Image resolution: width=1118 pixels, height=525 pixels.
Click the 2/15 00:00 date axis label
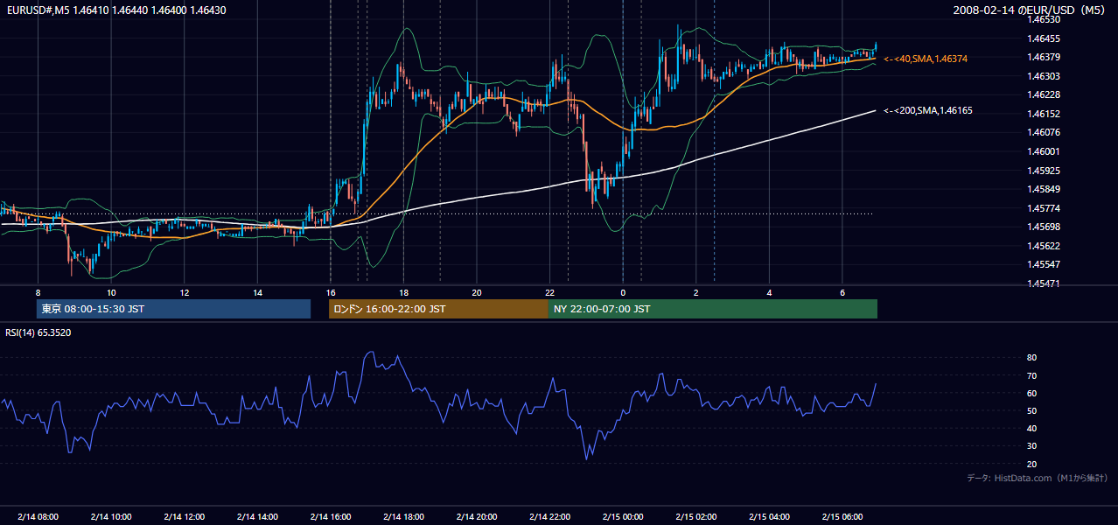point(623,517)
